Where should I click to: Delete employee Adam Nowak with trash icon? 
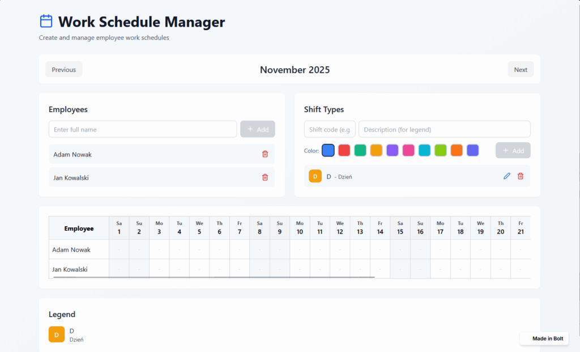pos(265,154)
